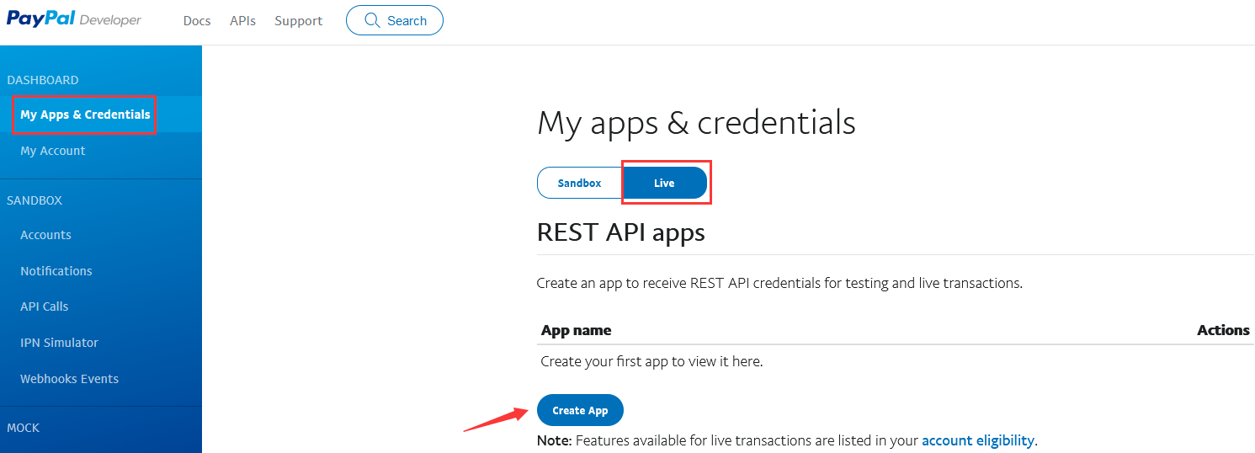Open the Support menu
This screenshot has height=453, width=1255.
click(298, 20)
